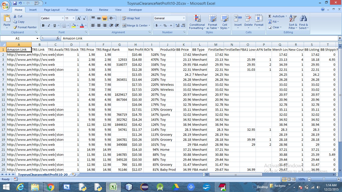Click the Cut scissors button
This screenshot has height=192, width=342.
coord(18,16)
